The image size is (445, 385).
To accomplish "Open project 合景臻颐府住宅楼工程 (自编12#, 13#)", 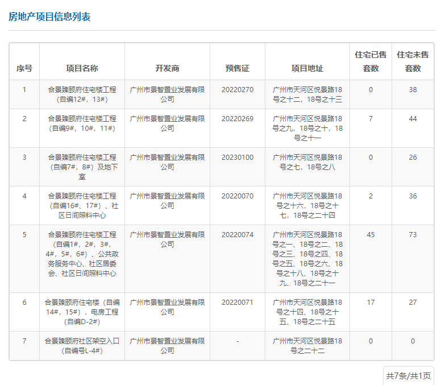I will (82, 94).
